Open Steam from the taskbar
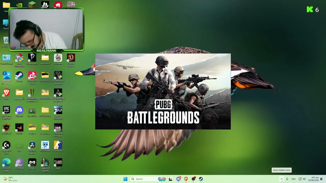Viewport: 326px width, 183px height. pos(201,179)
